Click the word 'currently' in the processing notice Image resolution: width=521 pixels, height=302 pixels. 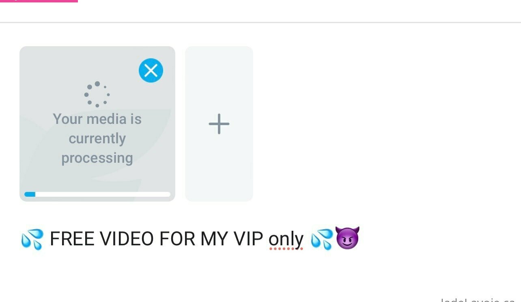(97, 138)
